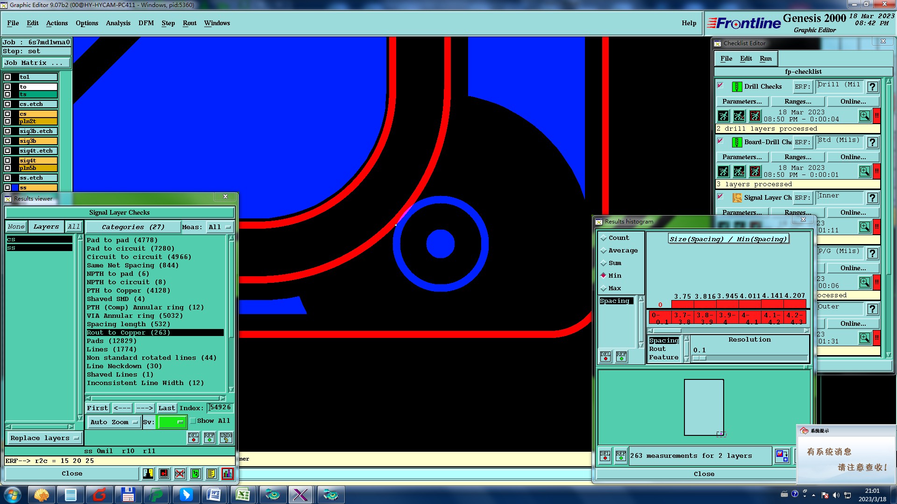
Task: Click the zoom-to-area icon in Results histogram
Action: click(x=782, y=455)
